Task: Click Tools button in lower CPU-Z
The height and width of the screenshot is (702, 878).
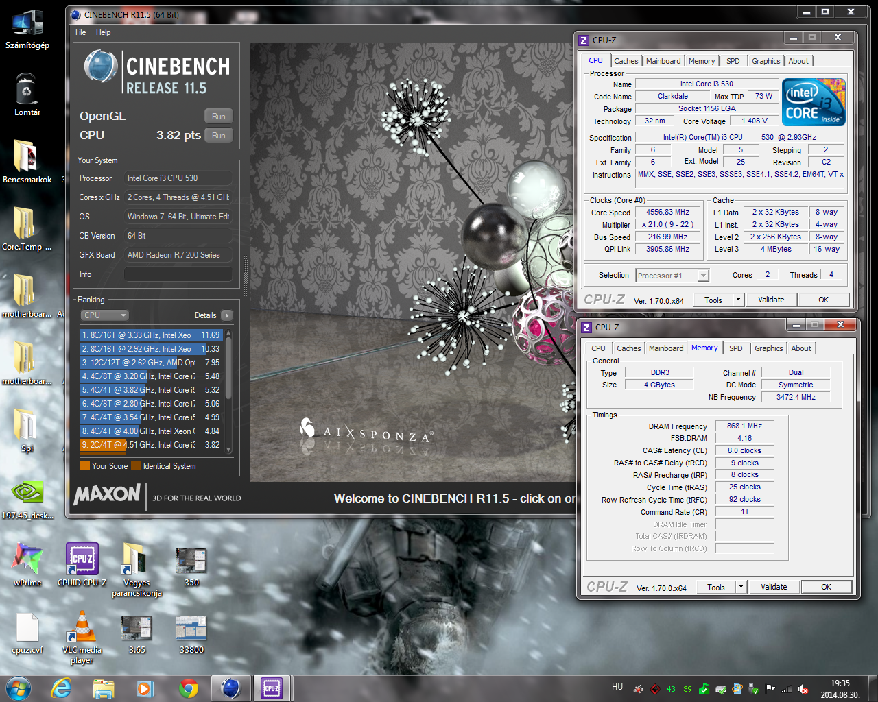Action: pos(716,587)
